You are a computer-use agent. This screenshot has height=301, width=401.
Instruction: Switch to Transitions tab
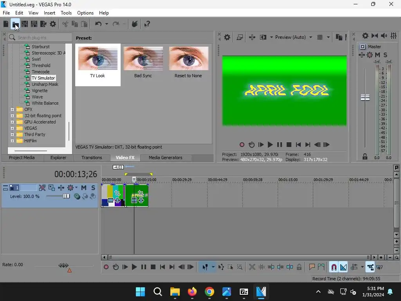(92, 158)
